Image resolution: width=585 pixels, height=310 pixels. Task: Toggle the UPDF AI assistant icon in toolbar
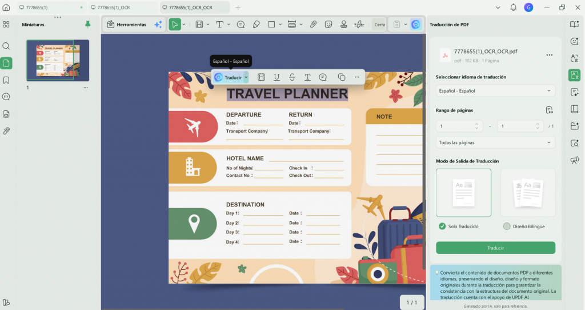[x=416, y=25]
